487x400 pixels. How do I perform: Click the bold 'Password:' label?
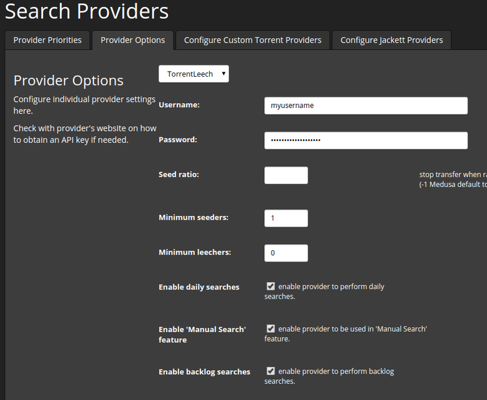click(x=178, y=140)
